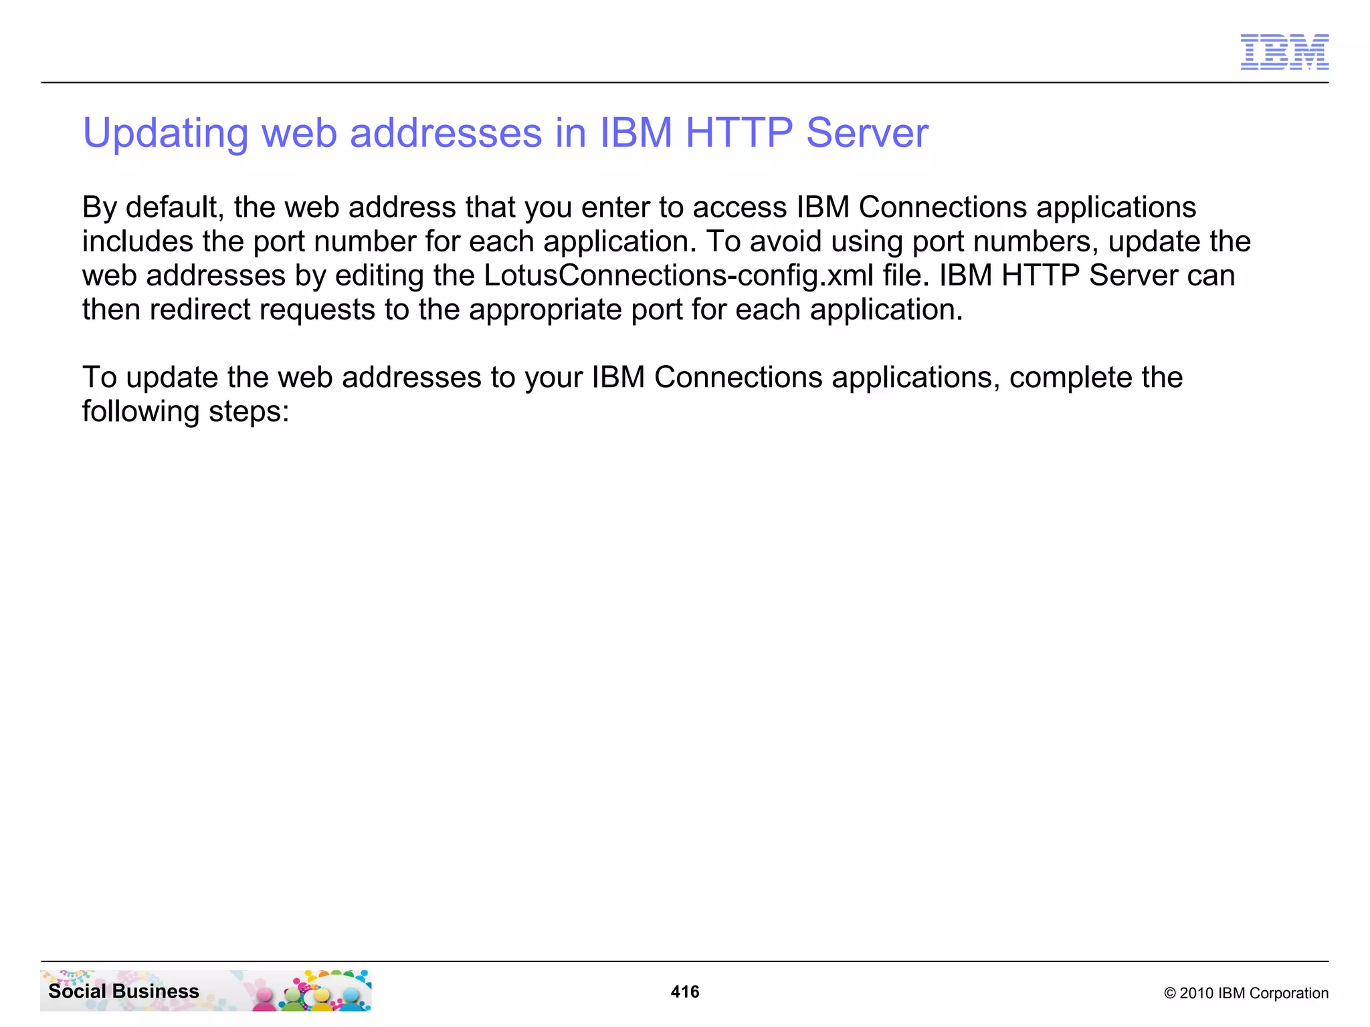
Task: Click the page number 416
Action: [685, 992]
